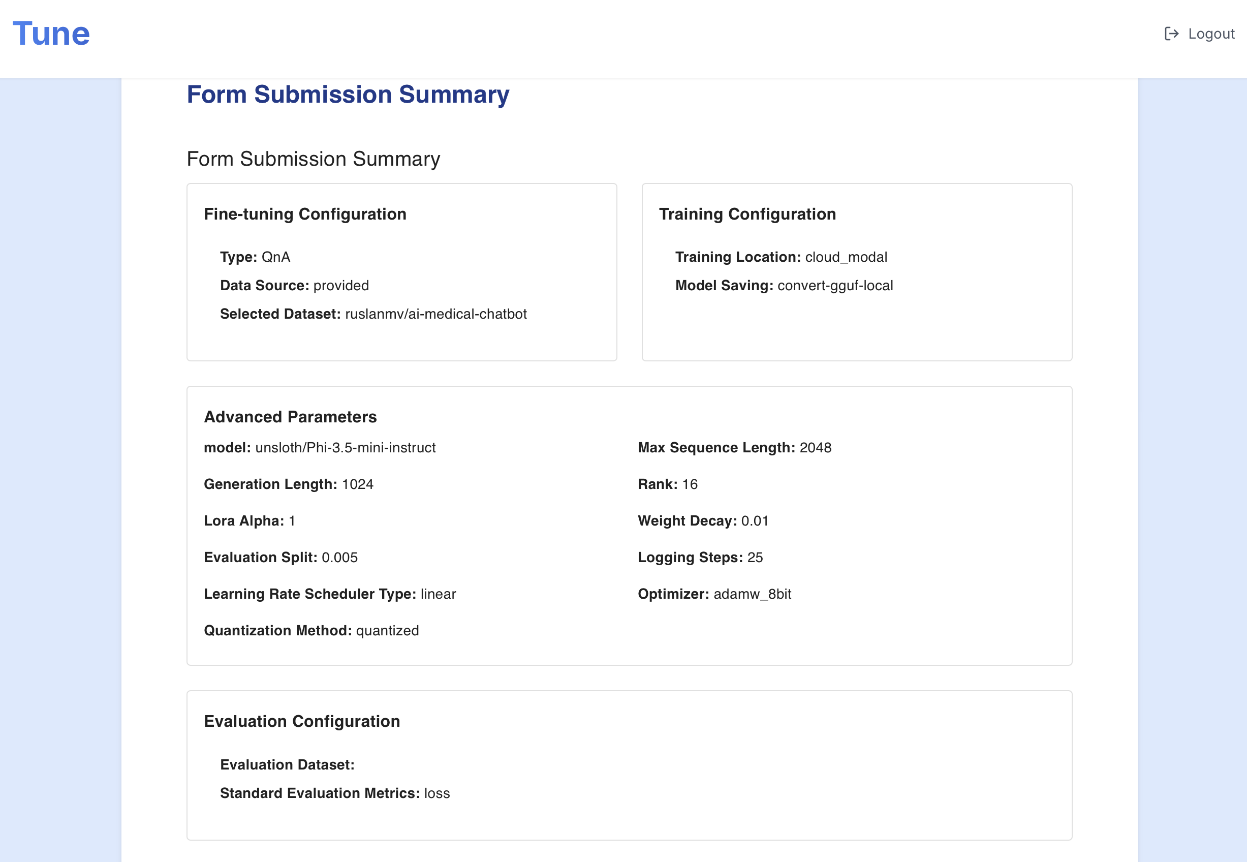The image size is (1247, 862).
Task: Click the empty Evaluation Dataset field label
Action: [x=287, y=765]
